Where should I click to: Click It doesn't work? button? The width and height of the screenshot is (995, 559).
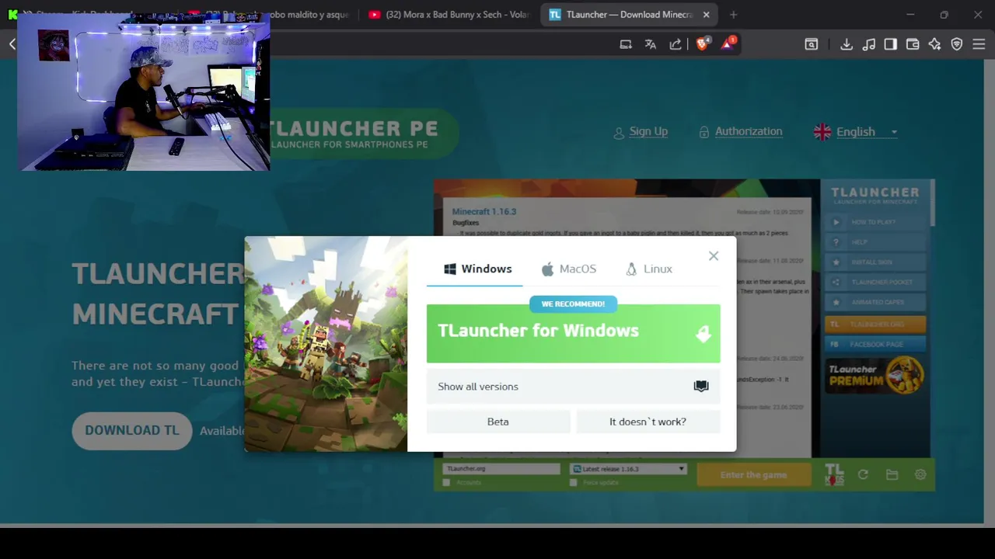tap(648, 422)
